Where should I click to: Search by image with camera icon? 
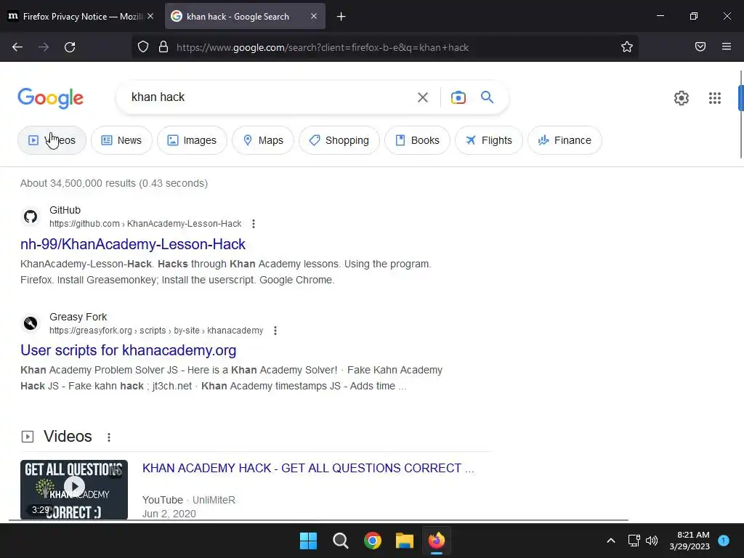pos(458,97)
